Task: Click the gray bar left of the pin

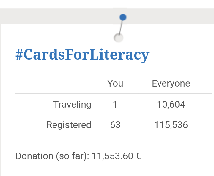Action: 56,16
